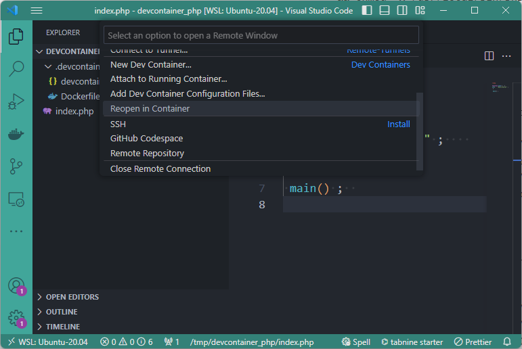Click the forwarded ports status item

click(171, 342)
